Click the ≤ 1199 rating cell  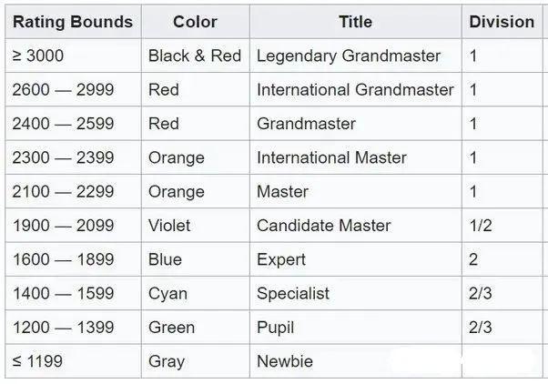tap(37, 361)
